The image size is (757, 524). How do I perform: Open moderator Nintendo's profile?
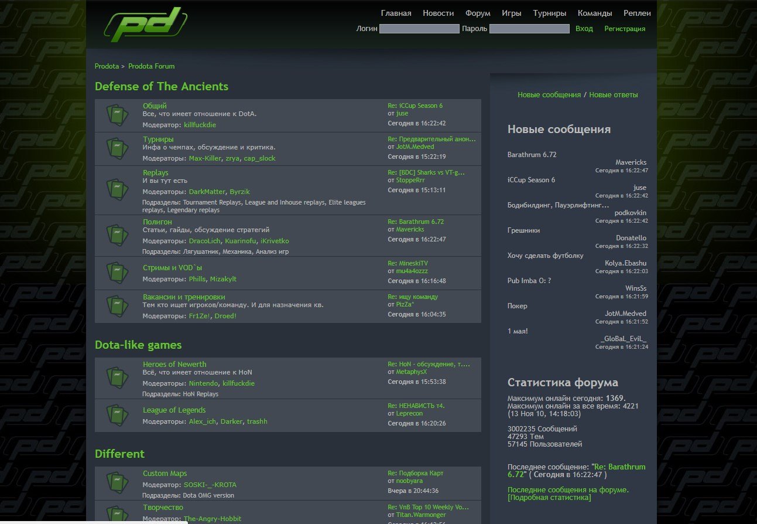pos(203,383)
